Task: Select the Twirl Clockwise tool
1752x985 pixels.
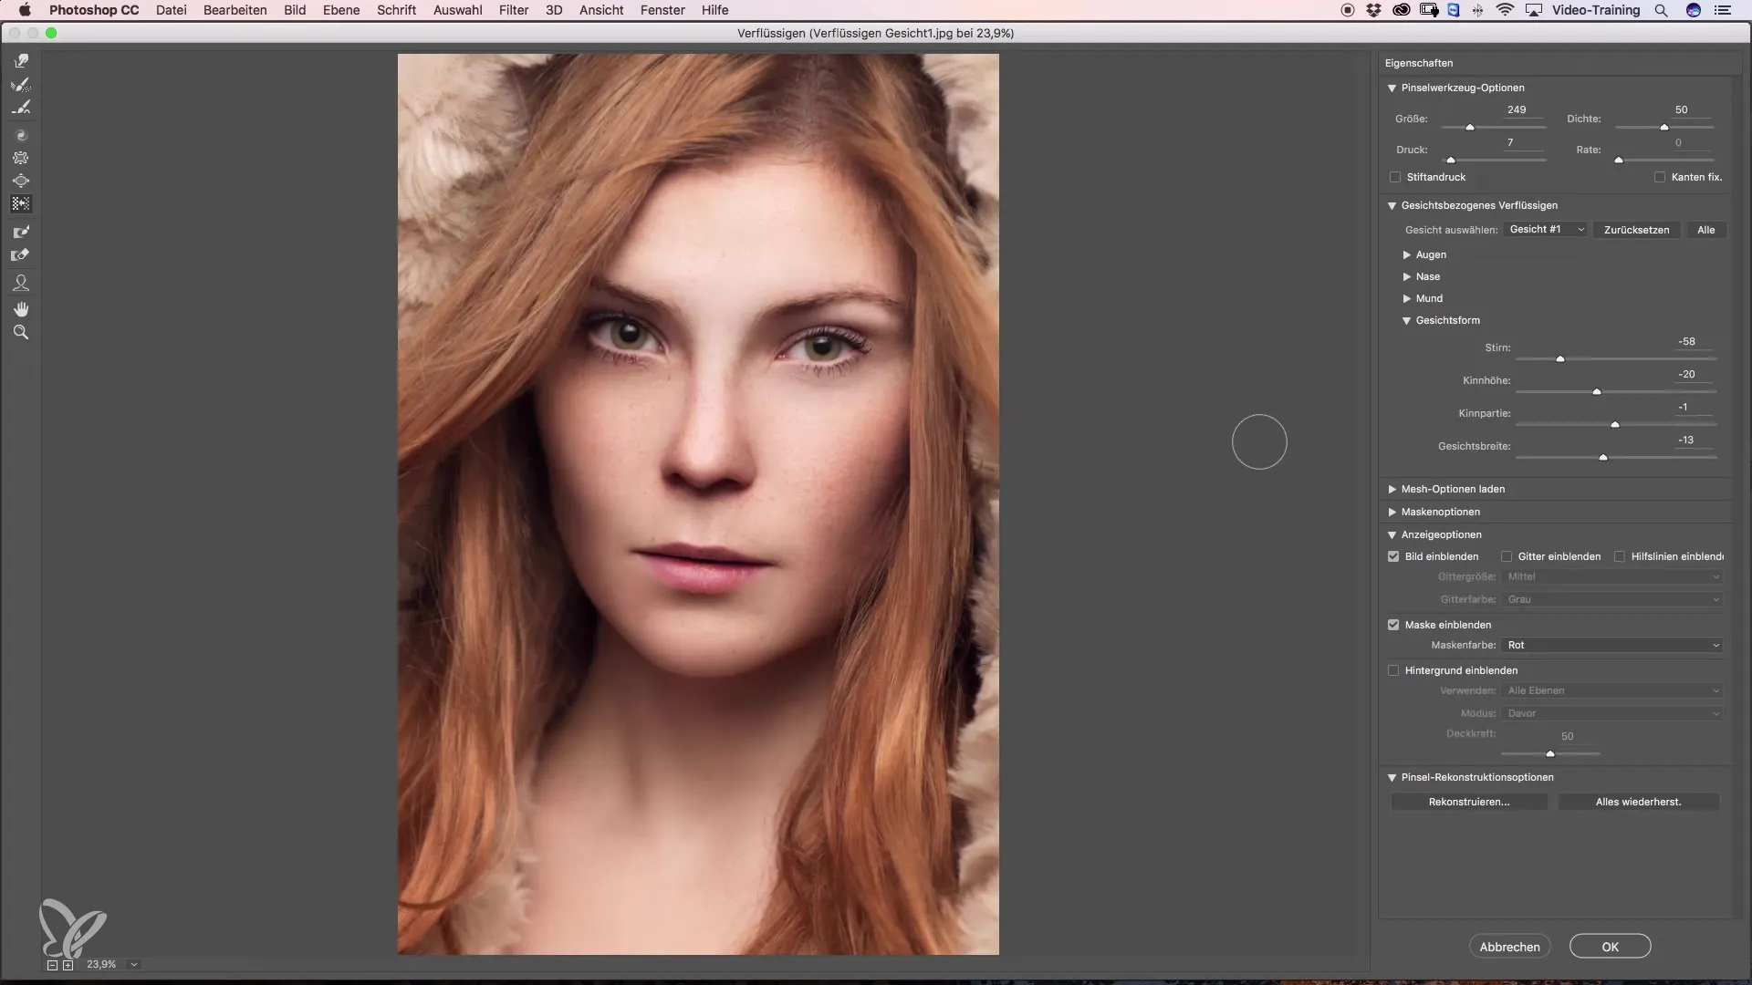Action: point(21,135)
